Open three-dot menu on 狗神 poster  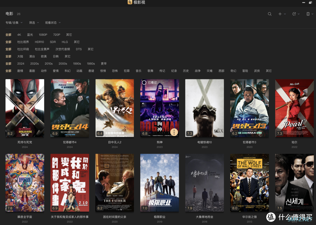click(x=174, y=132)
